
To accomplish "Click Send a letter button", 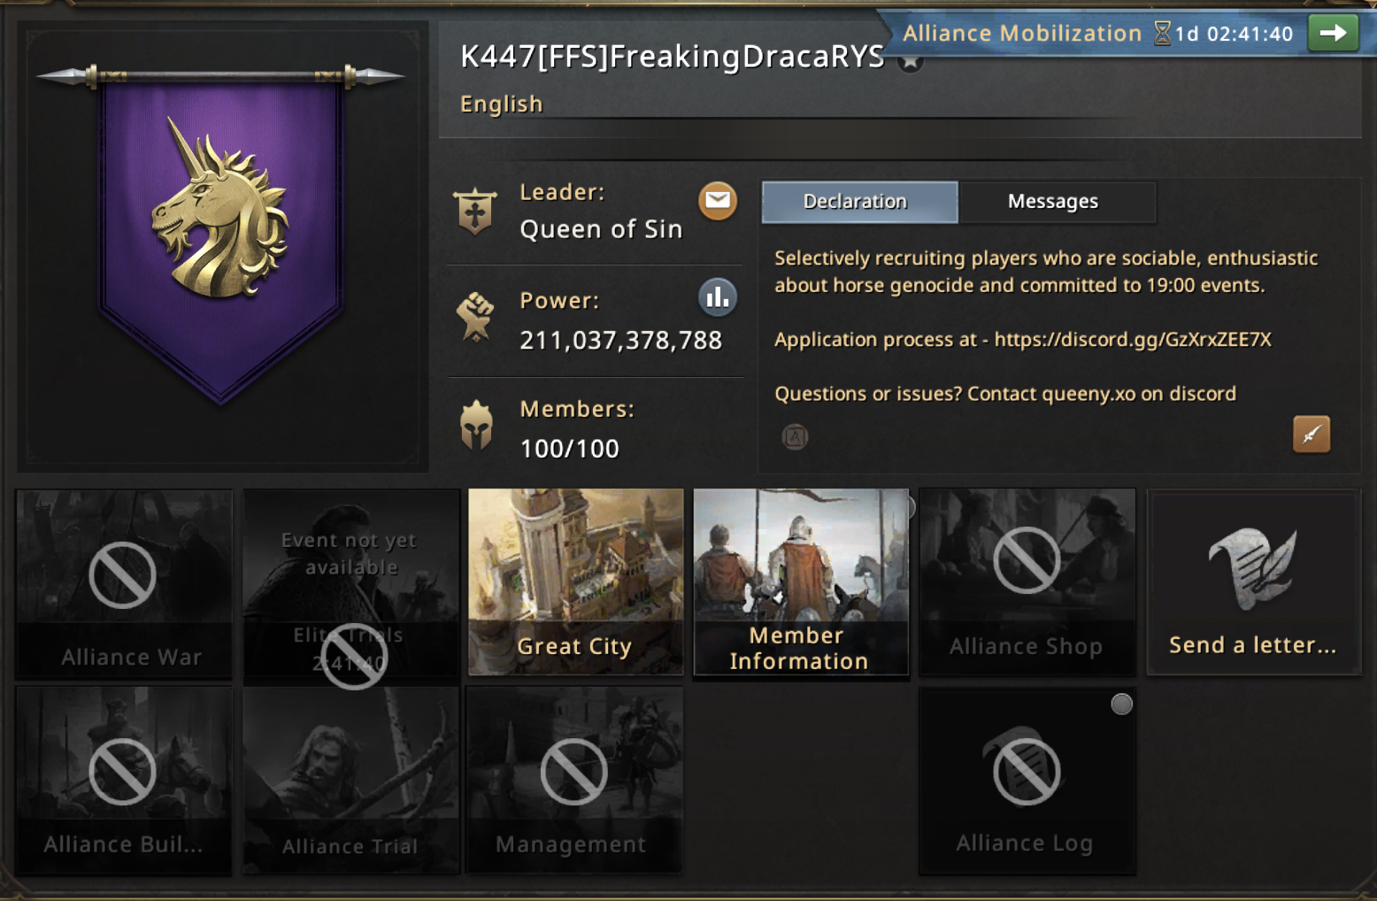I will (x=1254, y=581).
